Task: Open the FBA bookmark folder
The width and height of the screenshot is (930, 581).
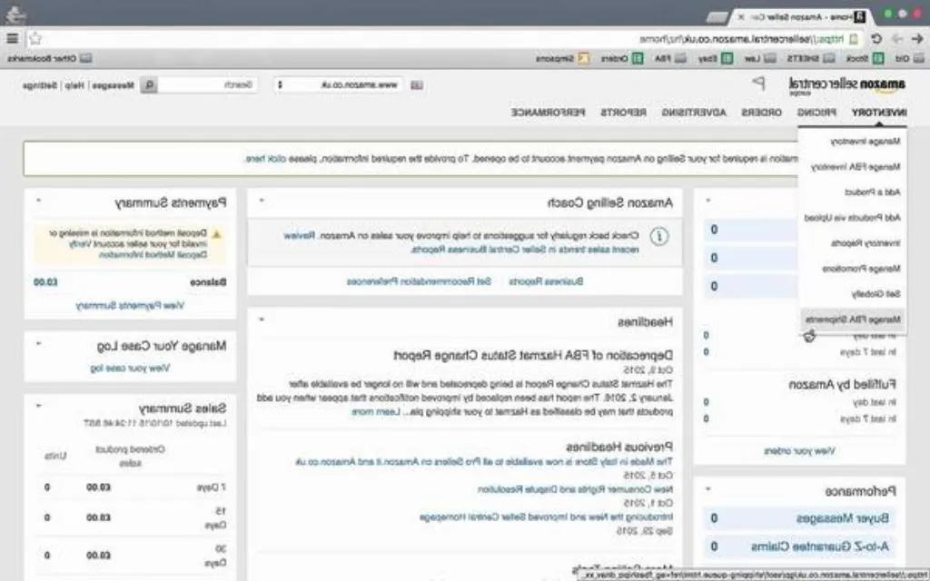Action: (671, 58)
